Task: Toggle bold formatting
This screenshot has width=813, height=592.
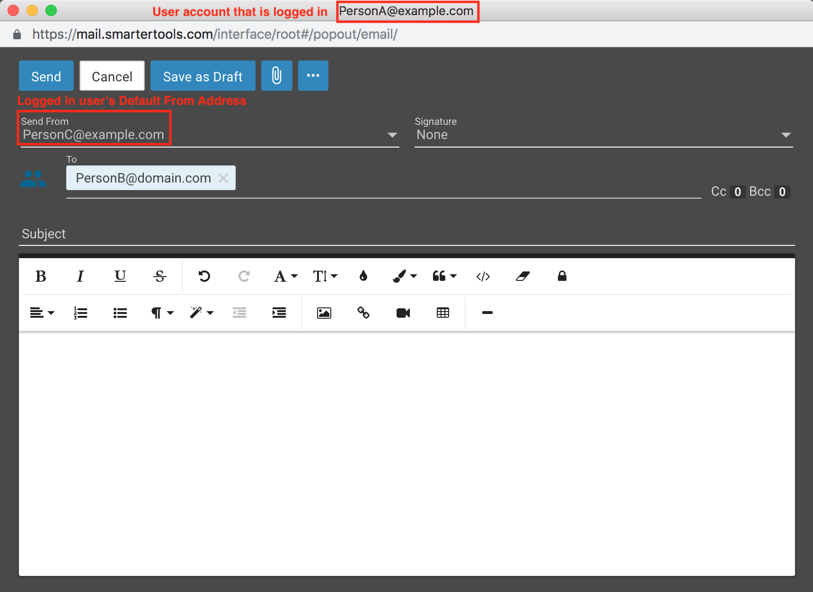Action: (x=41, y=277)
